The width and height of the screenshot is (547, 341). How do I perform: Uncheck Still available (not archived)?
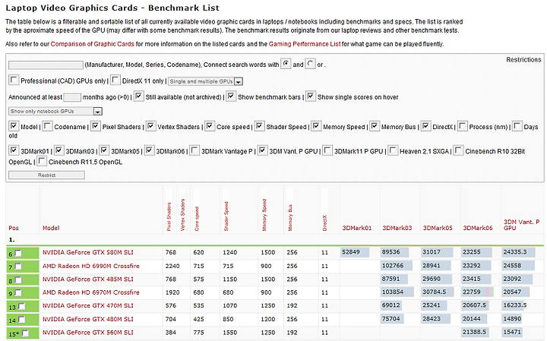pos(139,96)
